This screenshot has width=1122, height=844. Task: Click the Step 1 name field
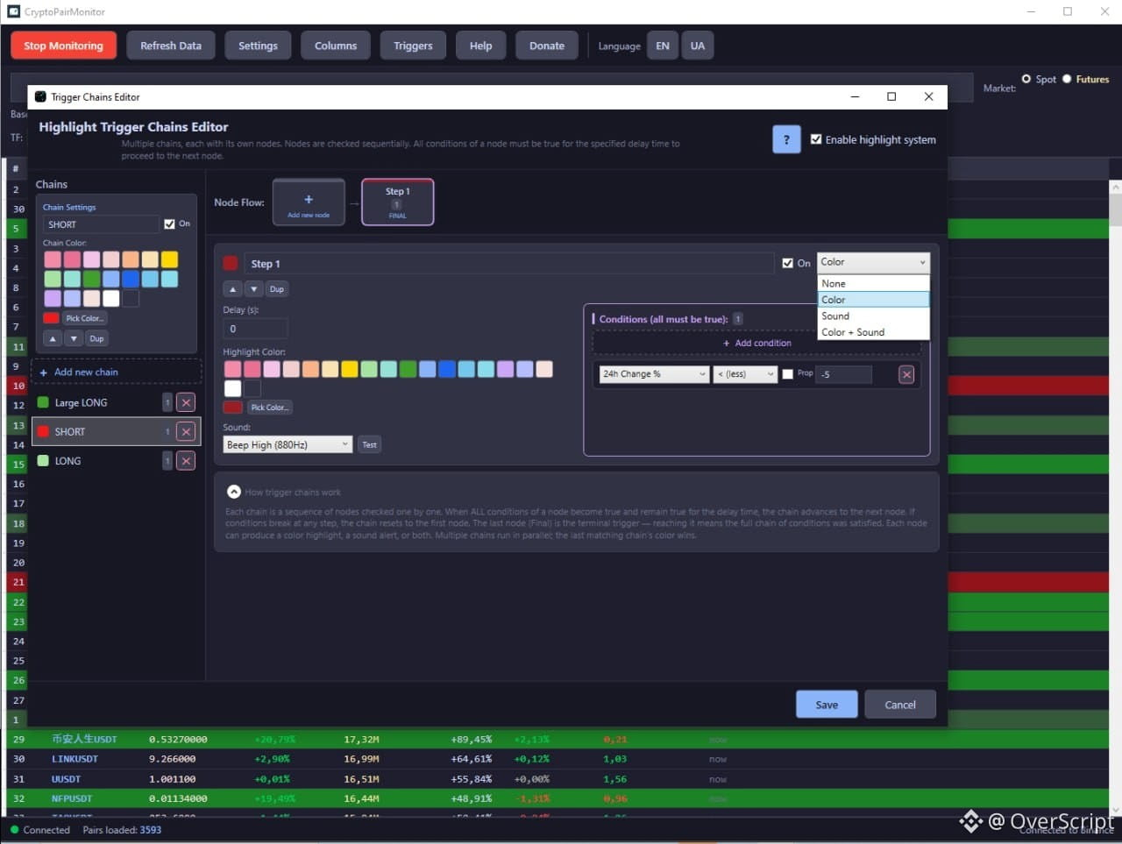pyautogui.click(x=509, y=263)
